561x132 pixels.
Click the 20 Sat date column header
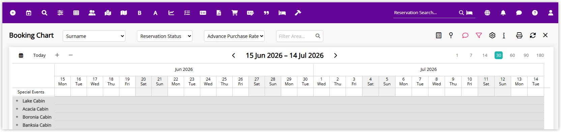coord(143,82)
